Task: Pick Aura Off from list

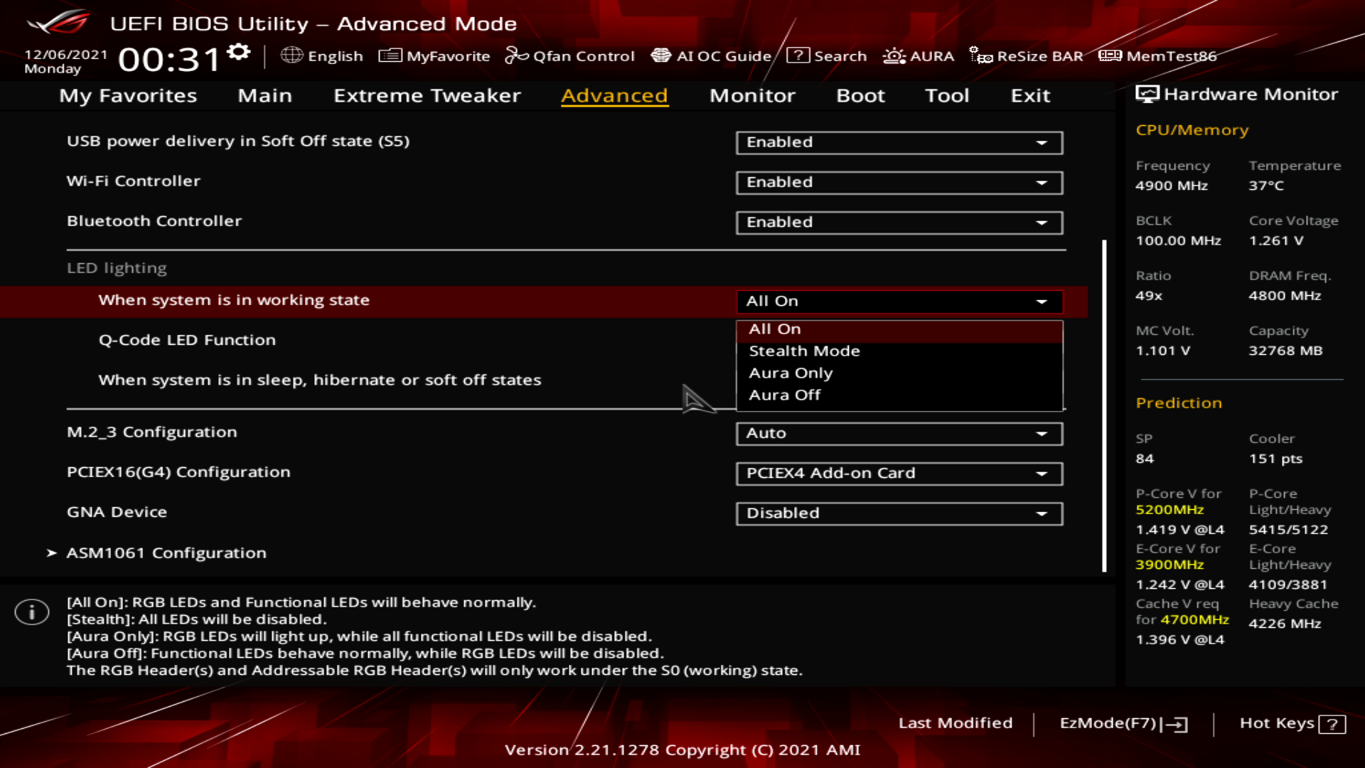Action: click(x=784, y=395)
